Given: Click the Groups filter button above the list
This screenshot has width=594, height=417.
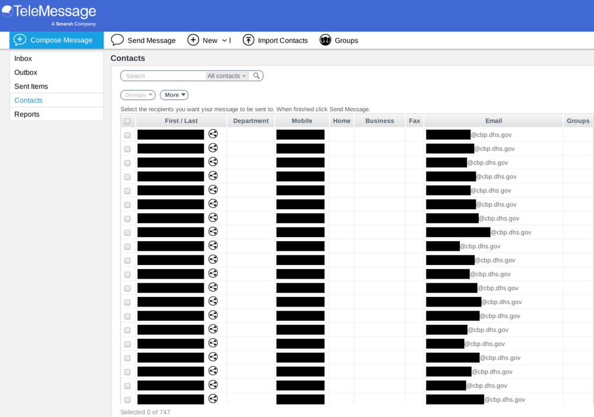Looking at the screenshot, I should tap(137, 94).
